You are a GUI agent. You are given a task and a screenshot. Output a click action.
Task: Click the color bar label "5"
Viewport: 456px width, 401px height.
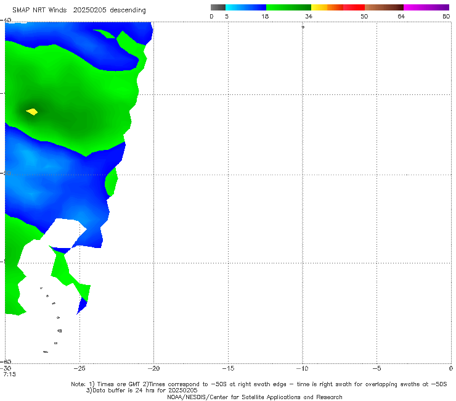[x=227, y=17]
